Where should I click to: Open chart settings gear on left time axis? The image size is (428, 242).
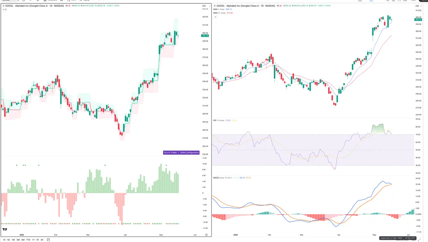point(206,235)
